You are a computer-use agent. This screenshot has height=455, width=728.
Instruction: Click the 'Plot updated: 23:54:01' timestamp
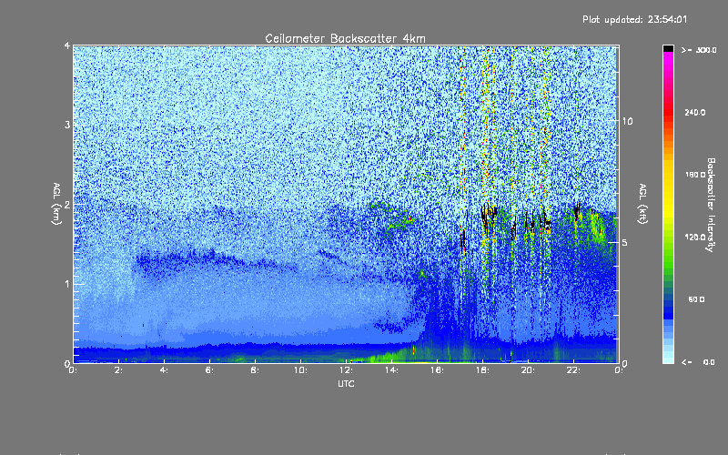(x=634, y=19)
